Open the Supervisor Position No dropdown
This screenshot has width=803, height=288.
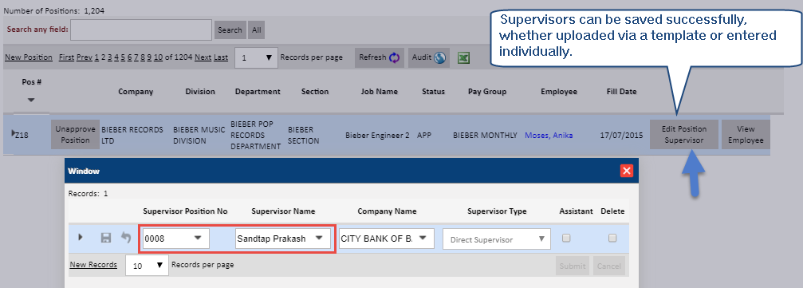[199, 238]
